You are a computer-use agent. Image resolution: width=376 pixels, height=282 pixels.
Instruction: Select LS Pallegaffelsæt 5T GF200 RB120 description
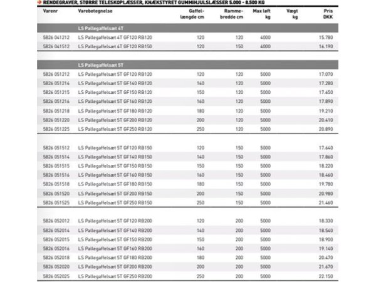115,119
